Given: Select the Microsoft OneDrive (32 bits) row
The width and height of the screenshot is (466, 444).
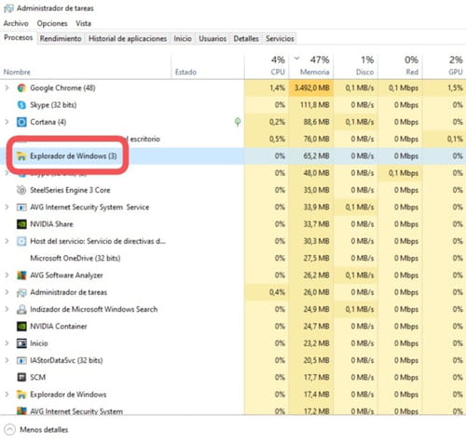Looking at the screenshot, I should click(233, 258).
